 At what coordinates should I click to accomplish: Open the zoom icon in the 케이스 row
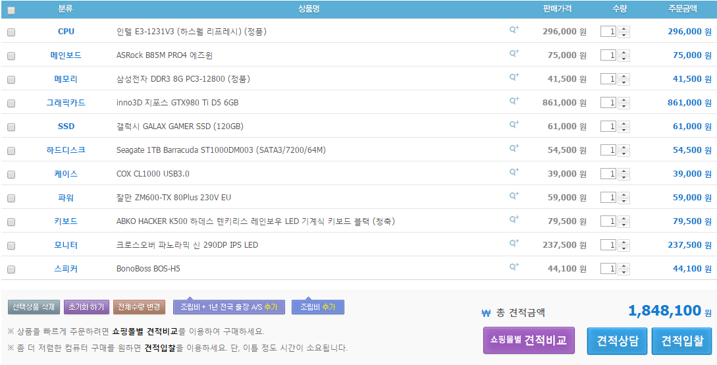(x=514, y=173)
